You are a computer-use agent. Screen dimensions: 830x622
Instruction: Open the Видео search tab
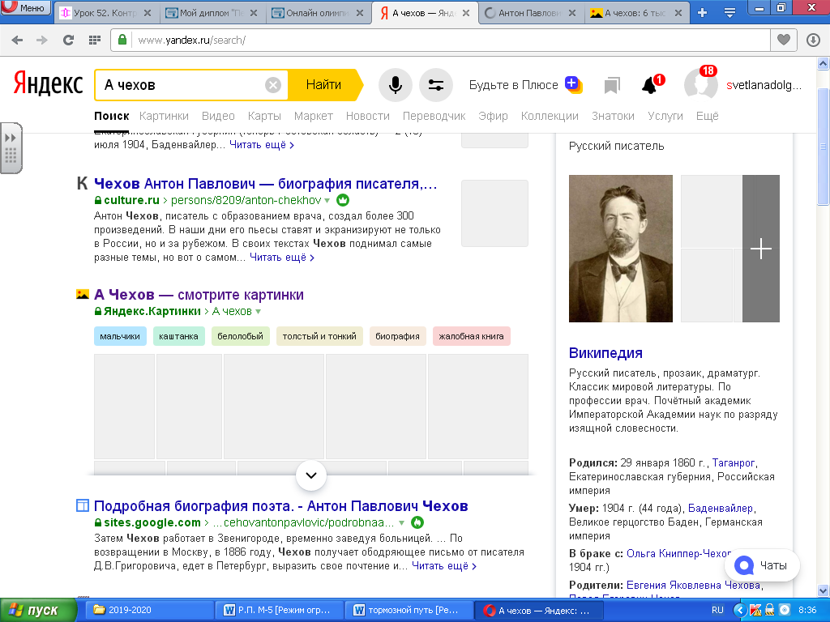(218, 116)
